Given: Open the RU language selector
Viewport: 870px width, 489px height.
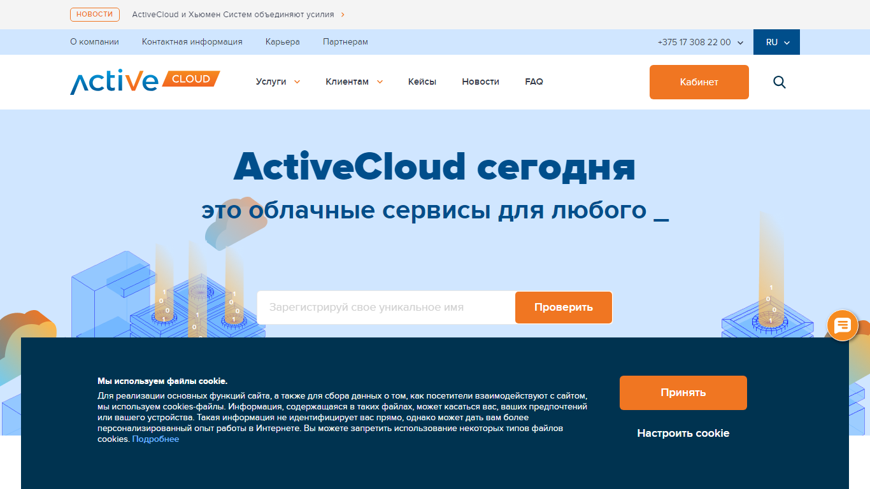Looking at the screenshot, I should point(776,42).
